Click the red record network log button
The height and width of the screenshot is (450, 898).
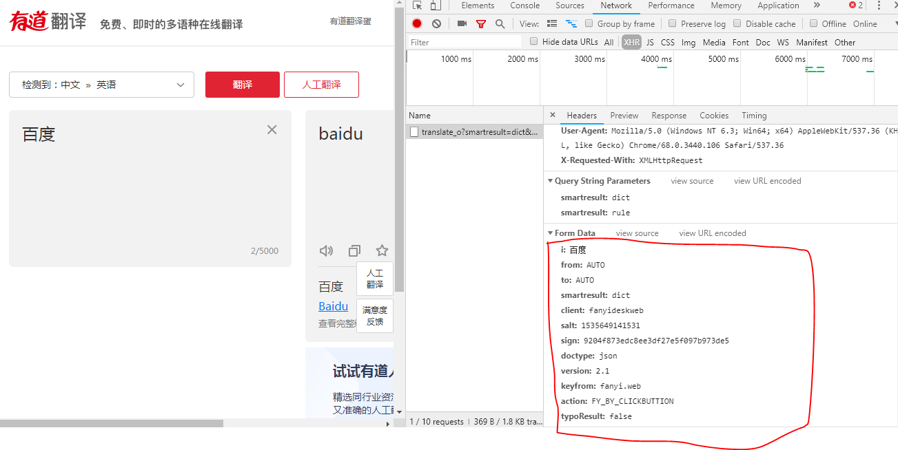coord(417,23)
